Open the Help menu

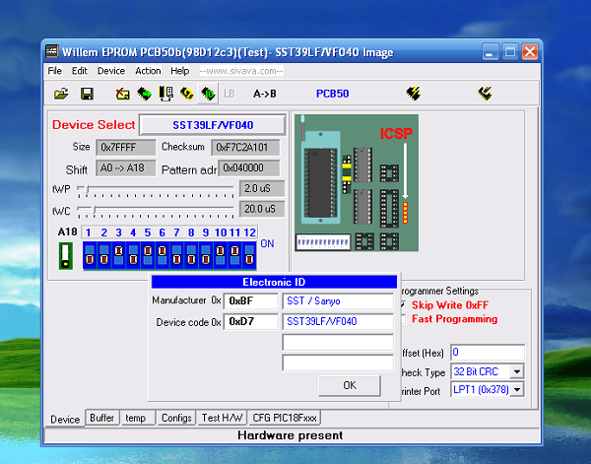(x=180, y=71)
